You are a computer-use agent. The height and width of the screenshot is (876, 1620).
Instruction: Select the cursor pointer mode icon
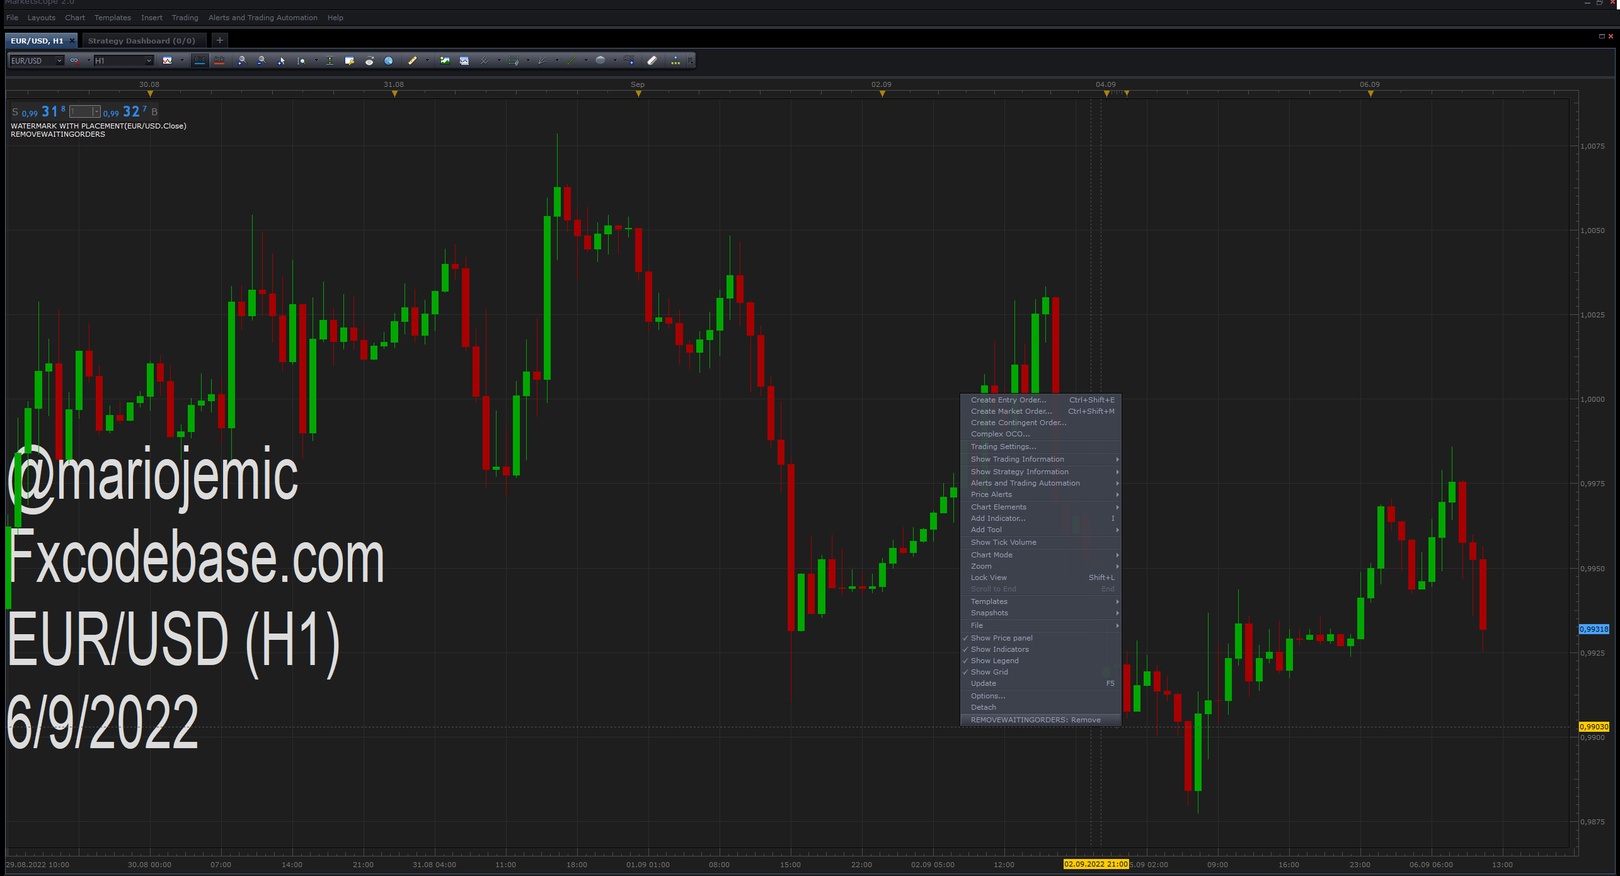tap(282, 61)
